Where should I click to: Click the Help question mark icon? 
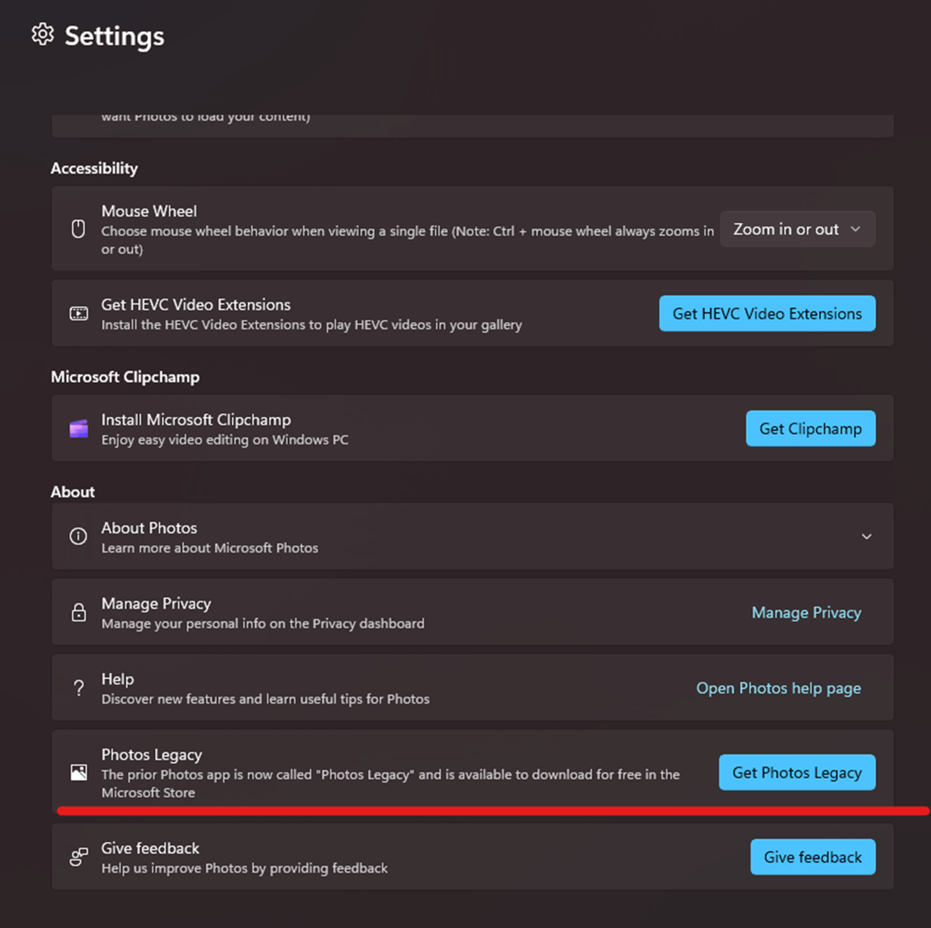[78, 688]
